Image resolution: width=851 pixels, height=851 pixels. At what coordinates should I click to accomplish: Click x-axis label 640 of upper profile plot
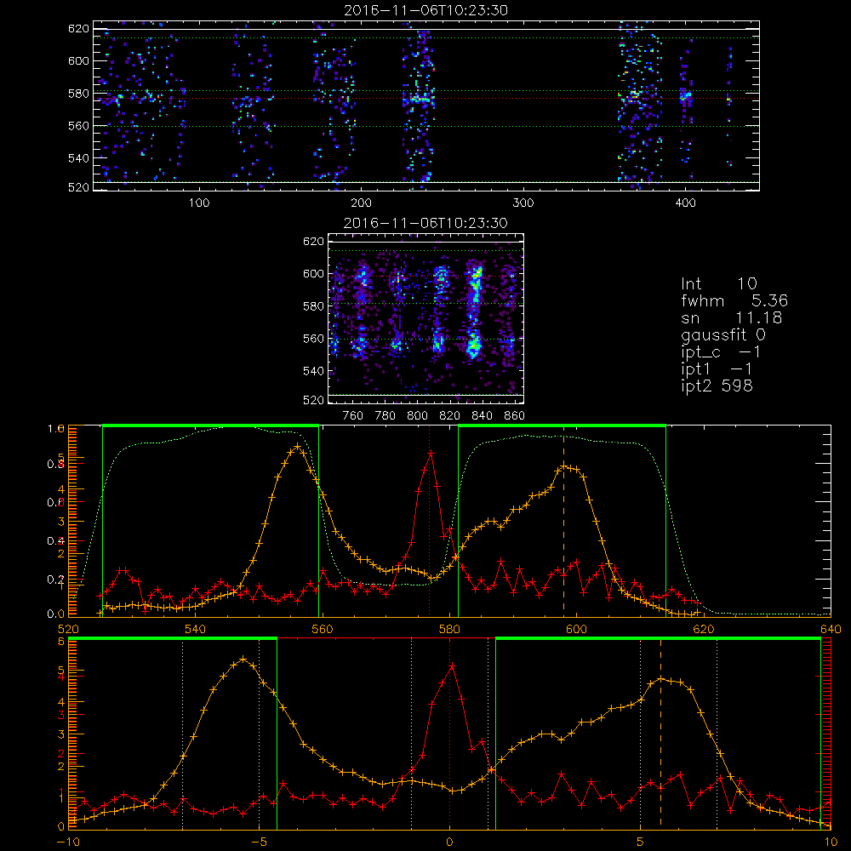tap(831, 629)
